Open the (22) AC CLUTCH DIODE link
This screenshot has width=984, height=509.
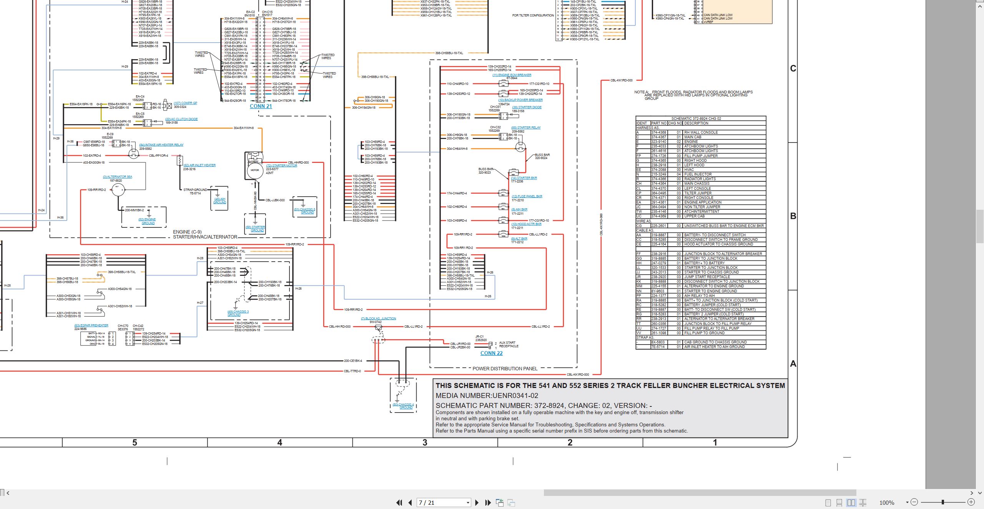(x=181, y=119)
